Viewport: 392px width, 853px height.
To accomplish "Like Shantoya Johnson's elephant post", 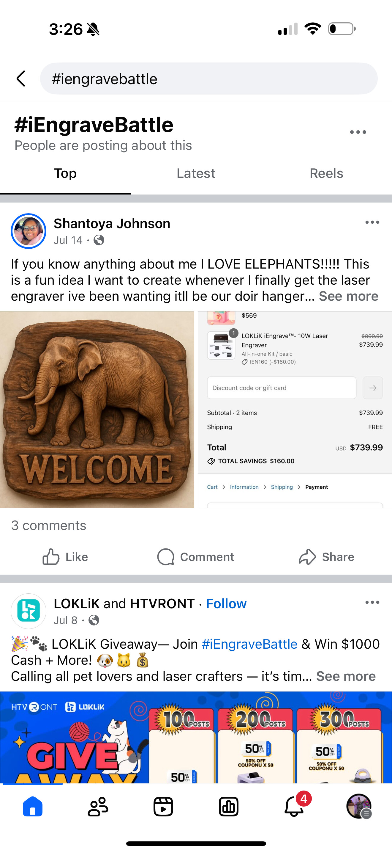I will tap(65, 557).
